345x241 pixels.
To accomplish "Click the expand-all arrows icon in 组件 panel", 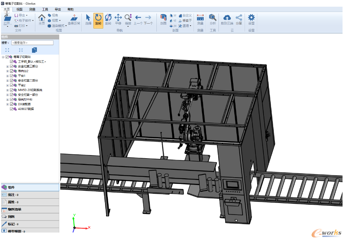I will [x=7, y=50].
